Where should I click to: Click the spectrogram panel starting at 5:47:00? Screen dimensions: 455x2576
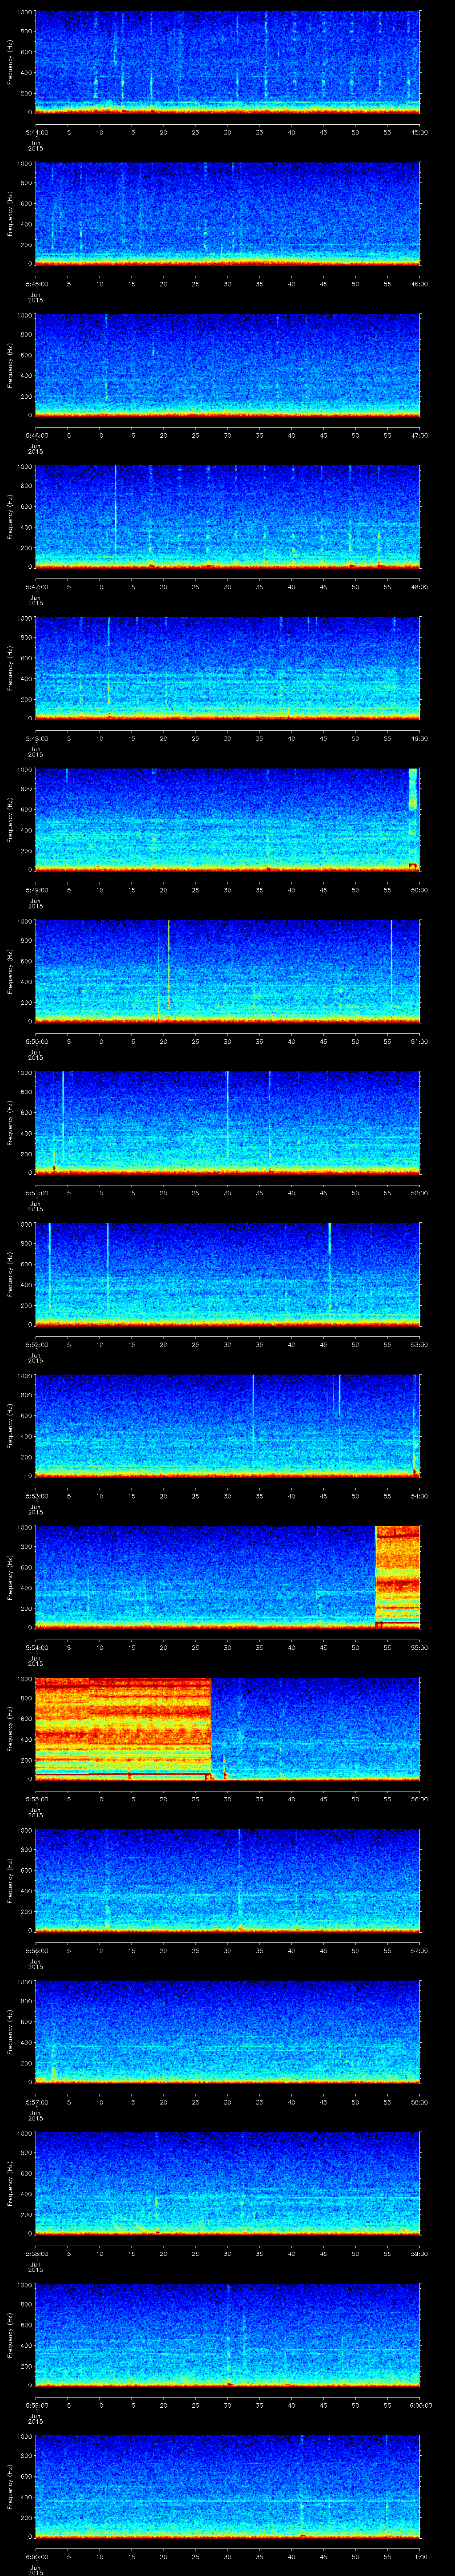click(227, 517)
